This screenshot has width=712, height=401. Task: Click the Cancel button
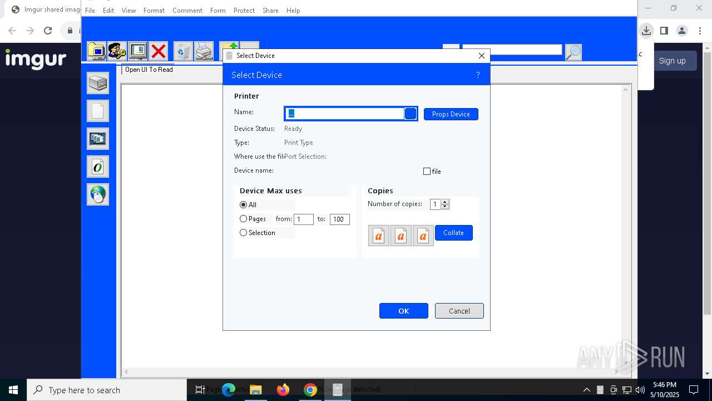coord(459,311)
